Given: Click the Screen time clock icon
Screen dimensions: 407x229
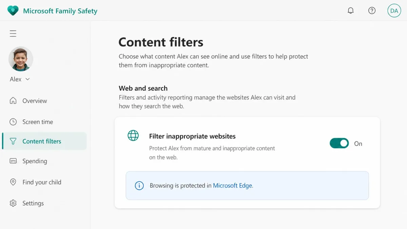Looking at the screenshot, I should 13,122.
